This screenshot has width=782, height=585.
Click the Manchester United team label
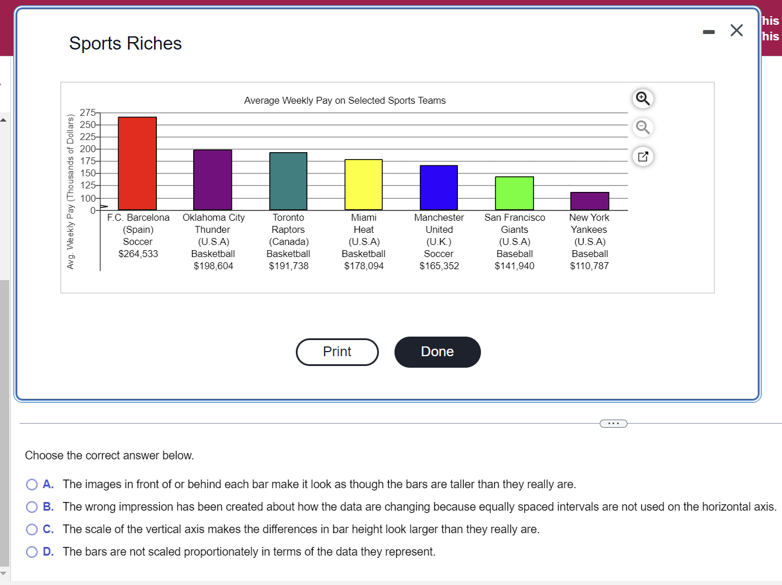pyautogui.click(x=439, y=224)
